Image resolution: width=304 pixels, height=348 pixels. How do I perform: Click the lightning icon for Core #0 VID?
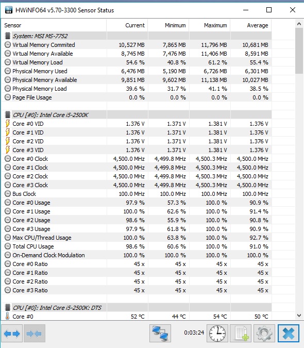(x=8, y=124)
